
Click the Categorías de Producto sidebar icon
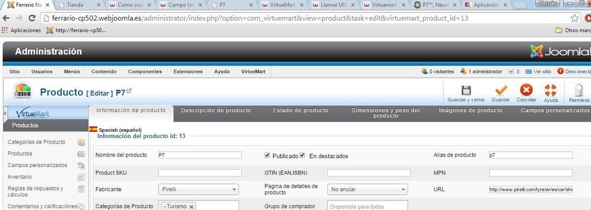[81, 142]
